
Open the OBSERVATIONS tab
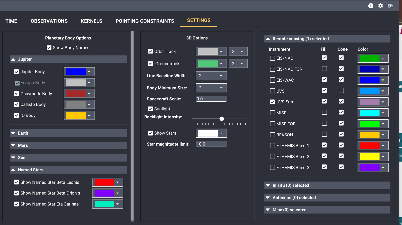click(49, 21)
